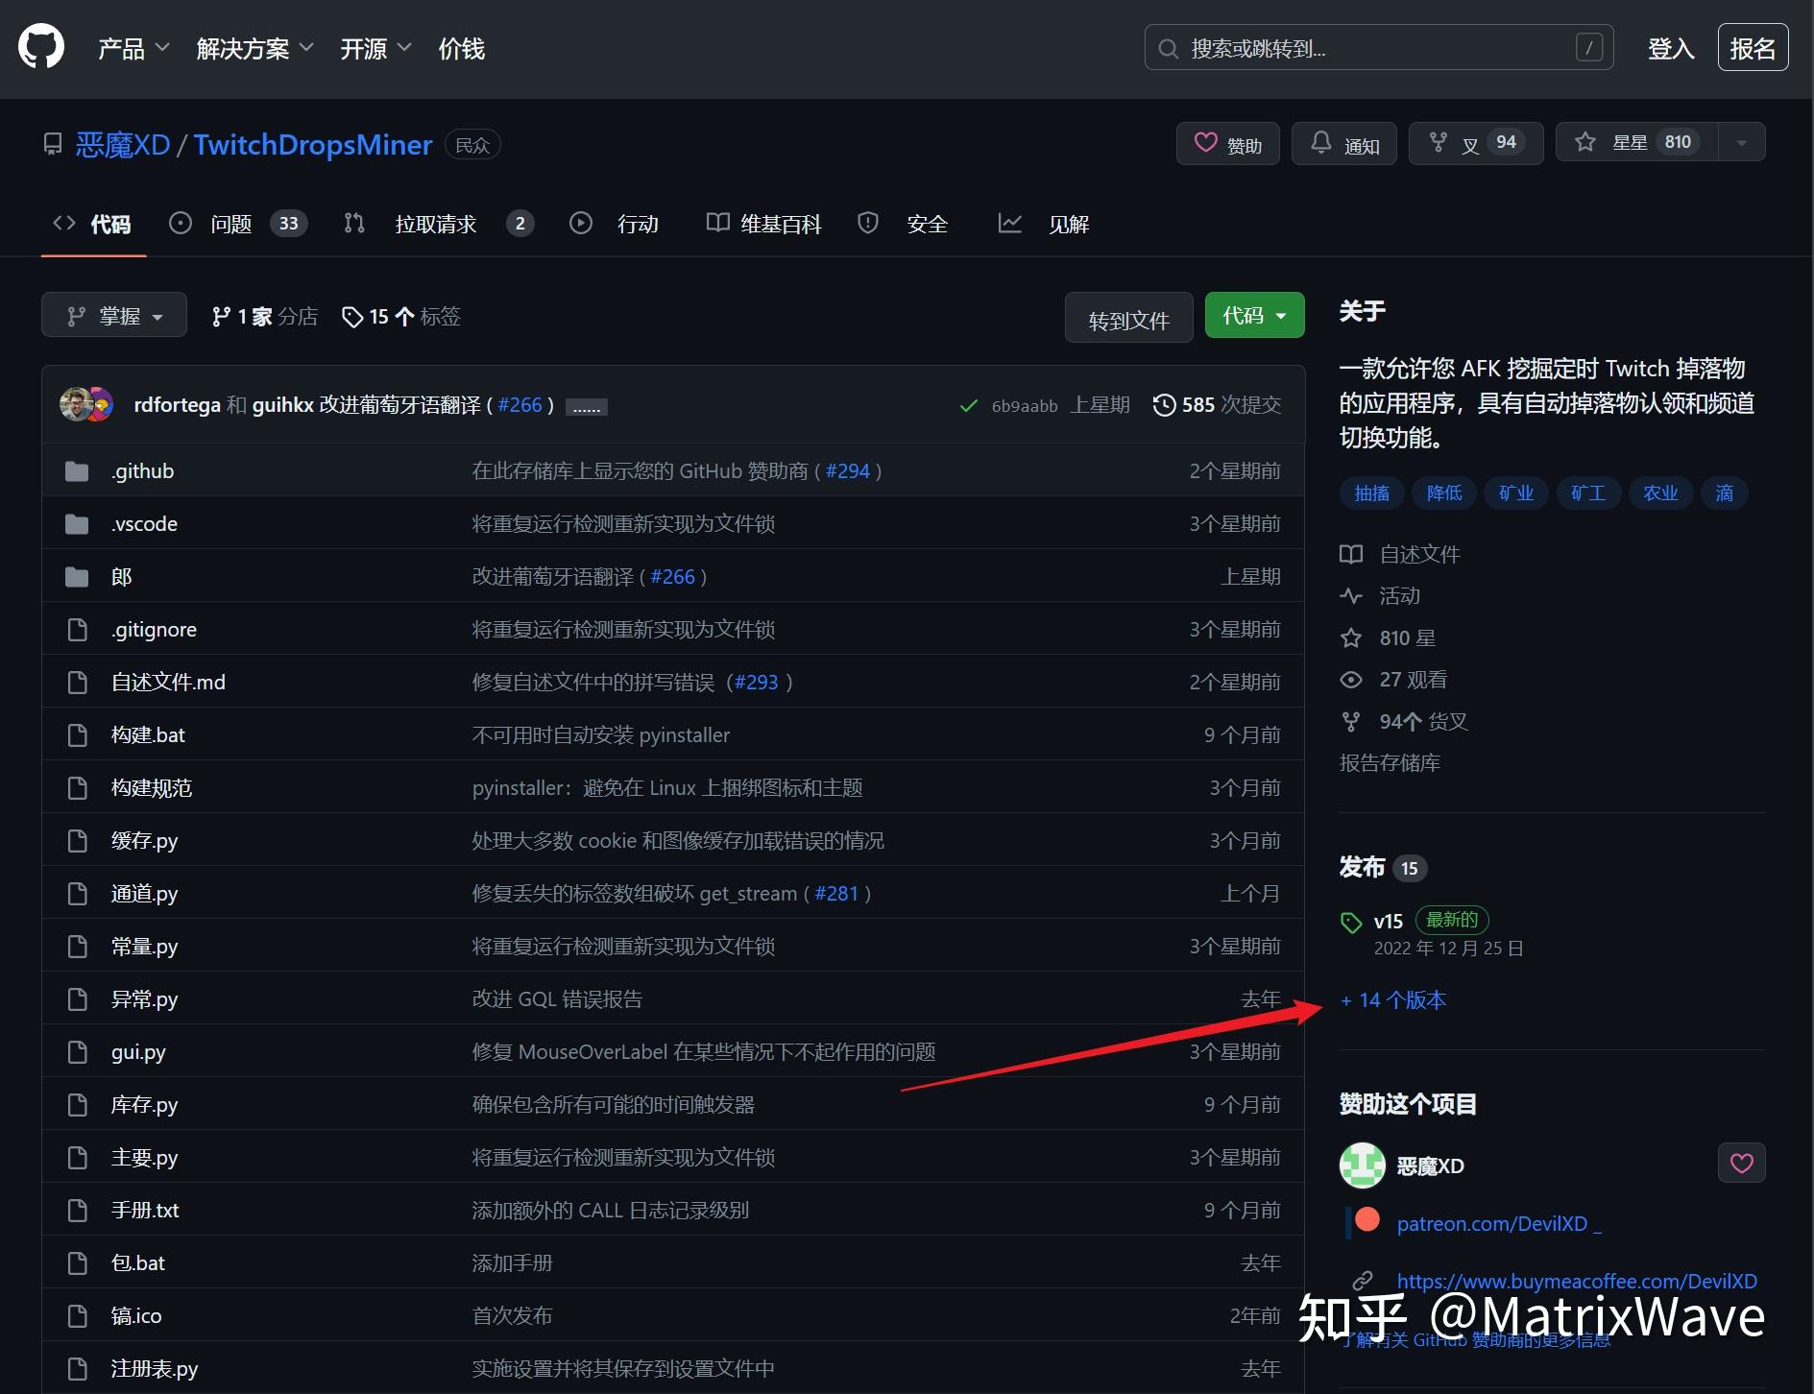Switch to the 拉取请求 tab

point(438,225)
